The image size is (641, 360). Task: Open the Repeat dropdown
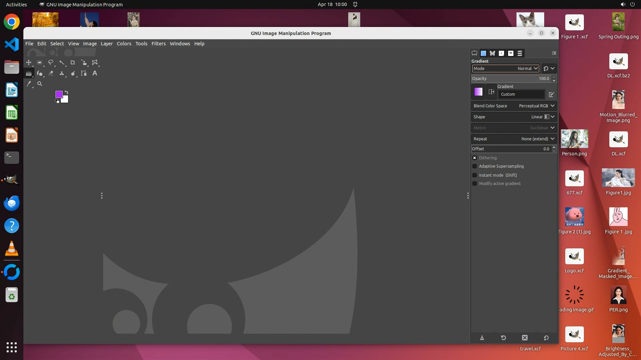(x=514, y=139)
